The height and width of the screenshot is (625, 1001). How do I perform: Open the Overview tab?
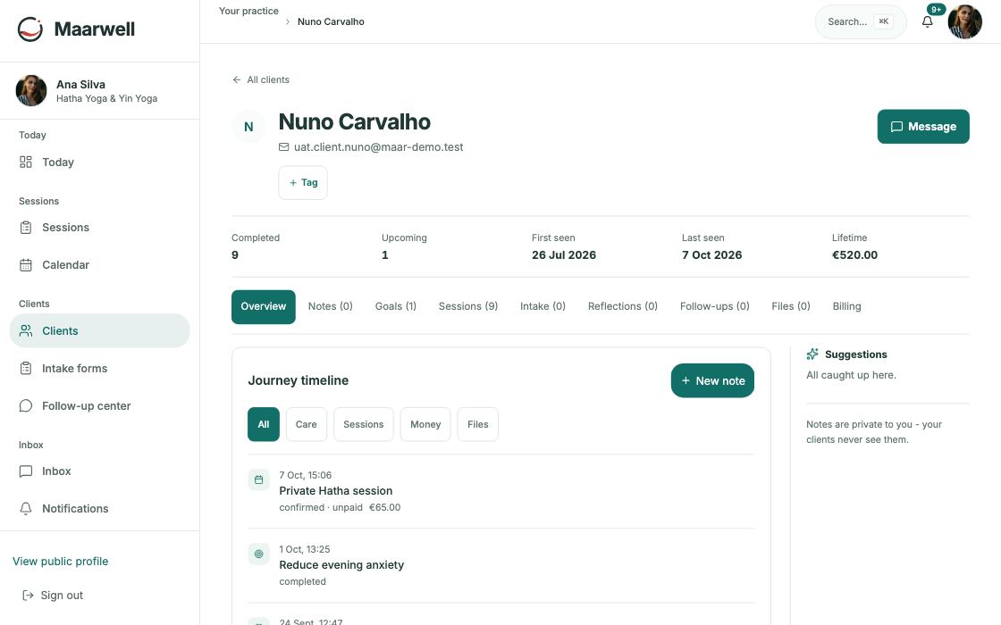coord(264,307)
